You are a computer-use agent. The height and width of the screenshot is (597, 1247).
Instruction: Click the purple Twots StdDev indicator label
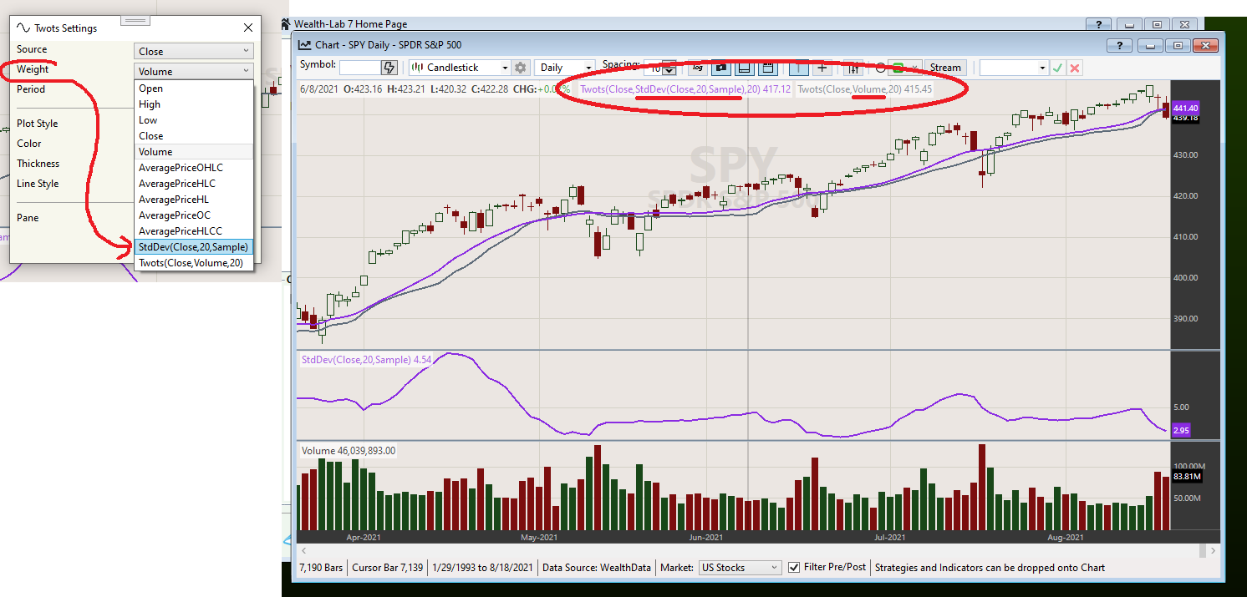click(685, 89)
